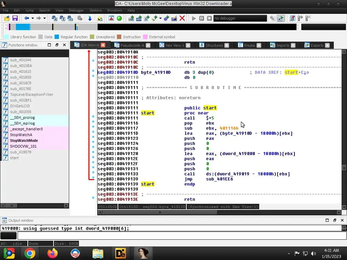The height and width of the screenshot is (260, 347).
Task: Click the blue down arrow jump icon
Action: coord(90,18)
